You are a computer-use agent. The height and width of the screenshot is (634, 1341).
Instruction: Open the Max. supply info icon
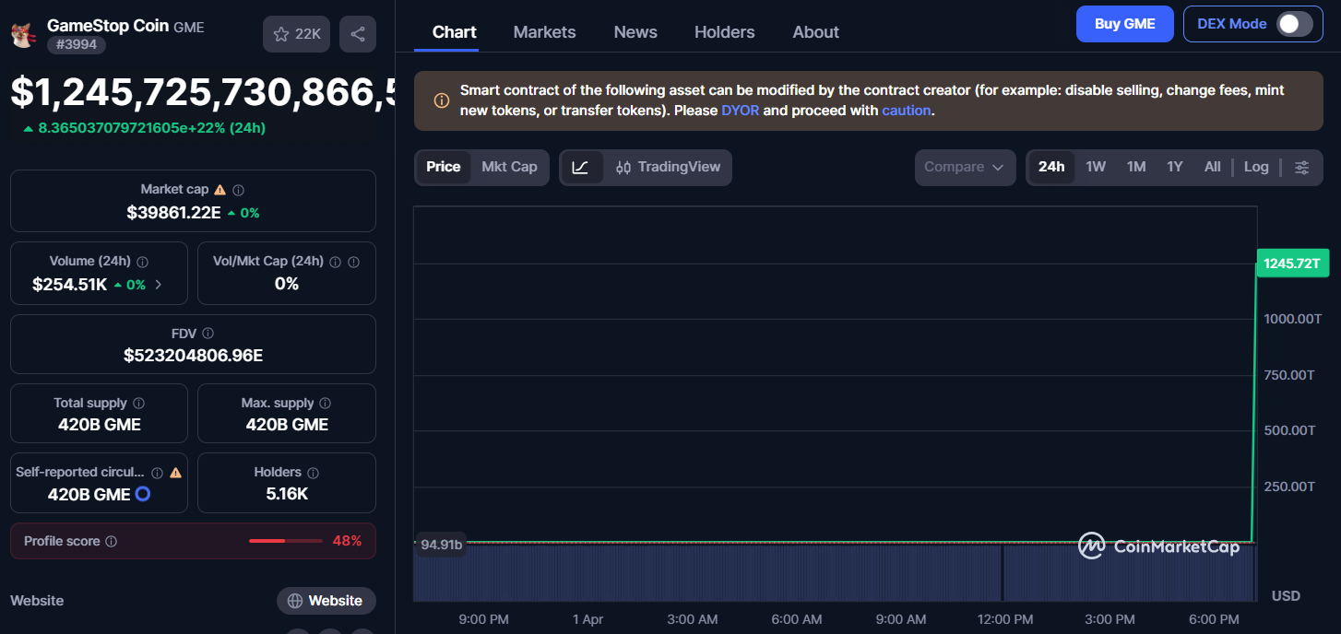click(325, 404)
